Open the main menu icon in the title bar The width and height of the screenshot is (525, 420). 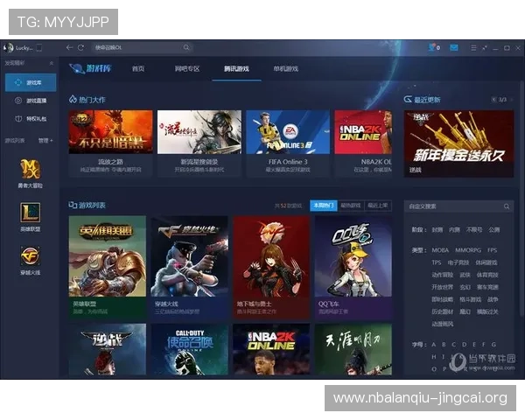click(x=473, y=47)
